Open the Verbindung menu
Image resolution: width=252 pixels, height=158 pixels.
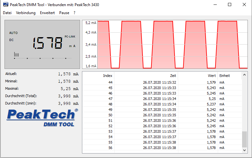pos(26,13)
